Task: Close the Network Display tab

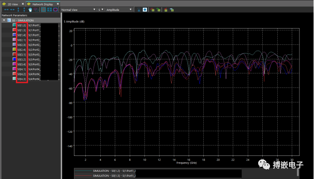Action: coord(58,4)
